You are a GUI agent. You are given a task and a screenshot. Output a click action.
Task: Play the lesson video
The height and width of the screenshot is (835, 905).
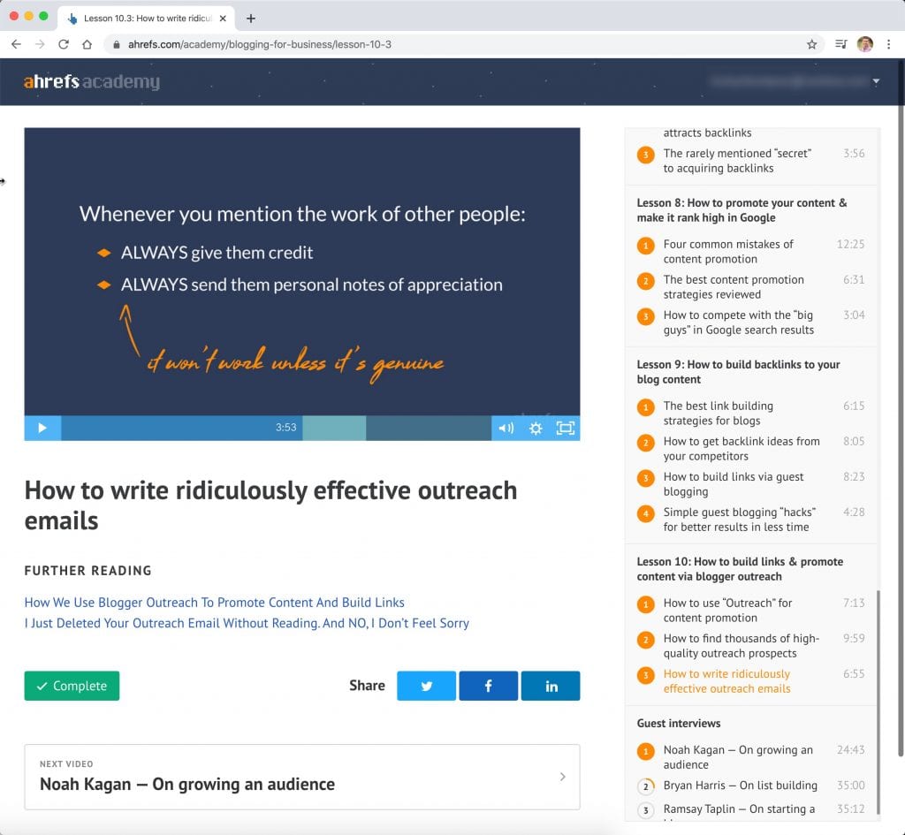tap(42, 428)
